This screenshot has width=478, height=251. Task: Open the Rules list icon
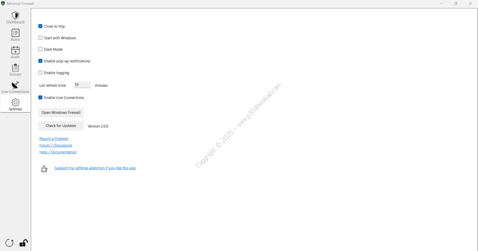coord(16,33)
